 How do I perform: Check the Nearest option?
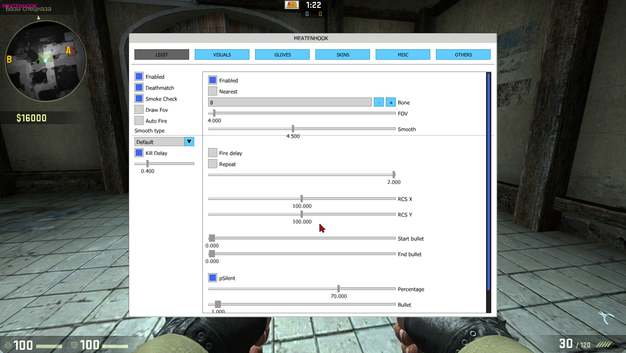[213, 91]
